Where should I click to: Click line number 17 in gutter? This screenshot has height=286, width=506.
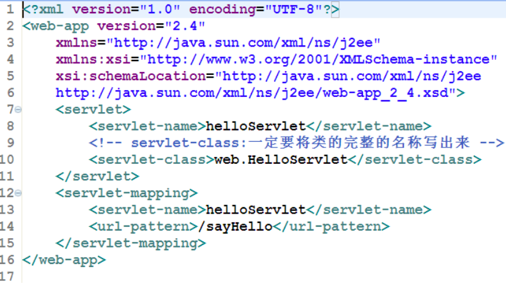click(x=7, y=277)
